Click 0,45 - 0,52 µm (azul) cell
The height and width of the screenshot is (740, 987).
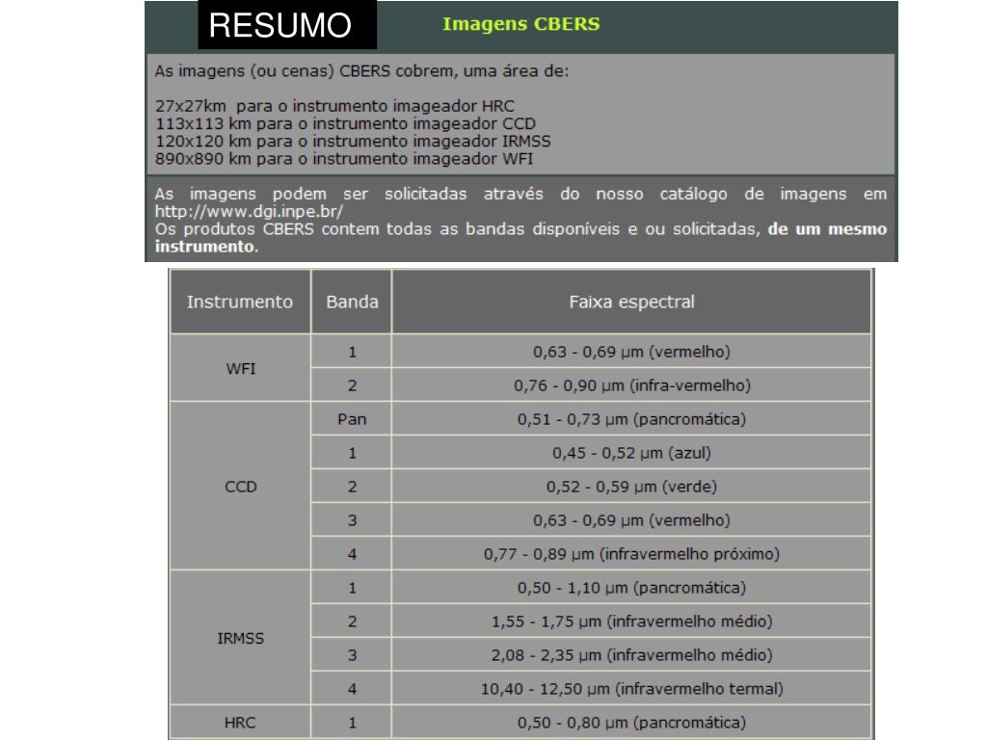tap(631, 453)
